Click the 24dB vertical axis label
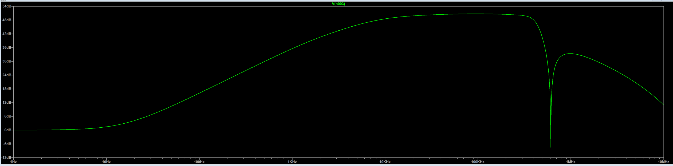 pyautogui.click(x=6, y=75)
